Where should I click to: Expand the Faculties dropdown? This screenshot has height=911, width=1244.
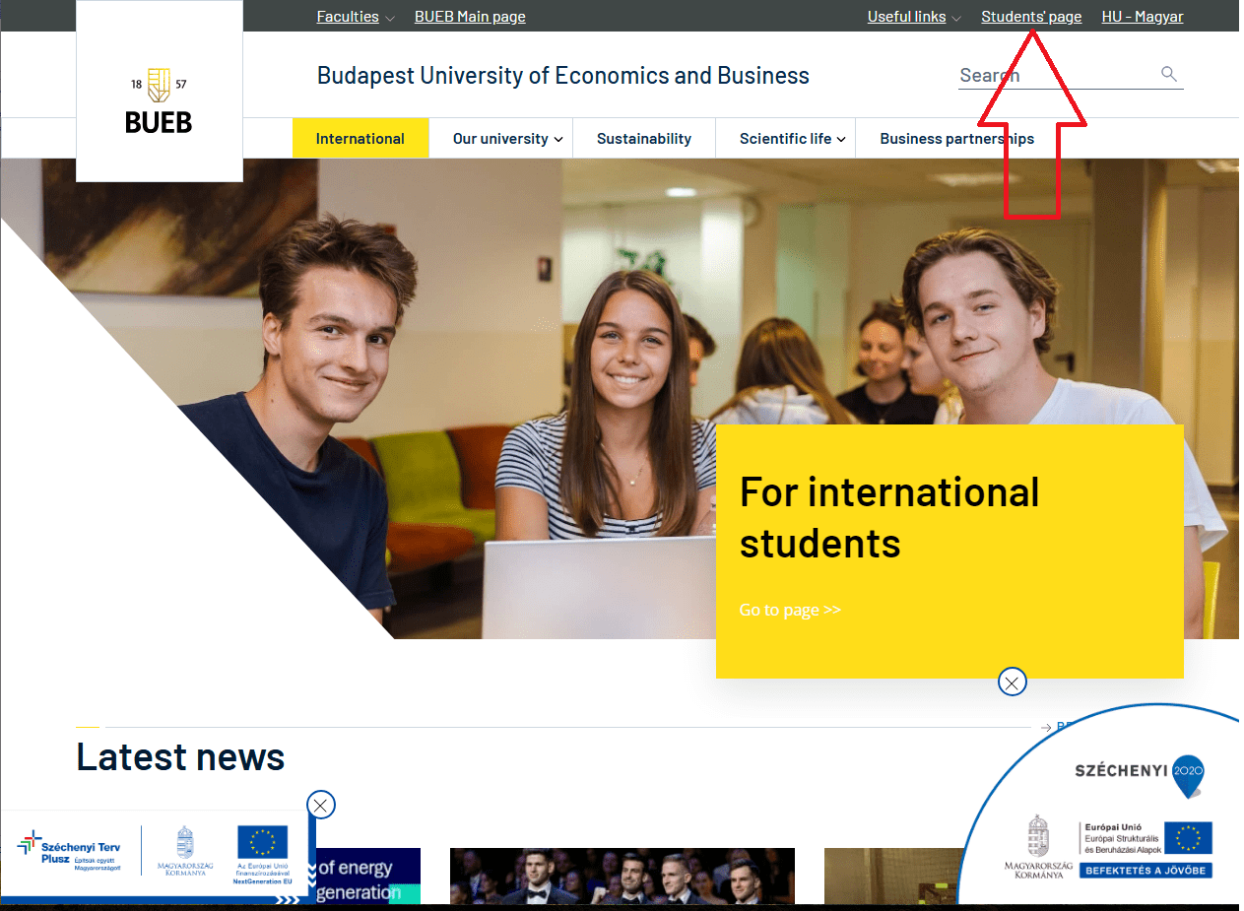click(356, 17)
